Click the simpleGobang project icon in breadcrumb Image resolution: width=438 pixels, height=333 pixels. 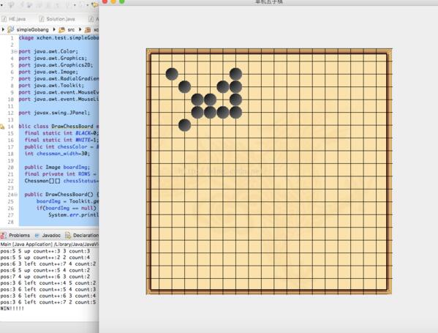[11, 29]
